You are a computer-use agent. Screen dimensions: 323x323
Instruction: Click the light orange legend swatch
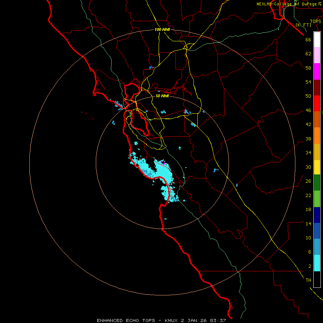(317, 136)
